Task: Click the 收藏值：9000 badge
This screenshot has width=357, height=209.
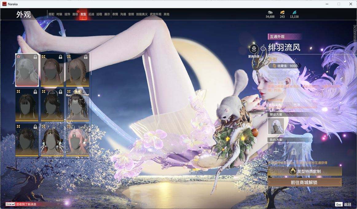Action: (x=284, y=66)
